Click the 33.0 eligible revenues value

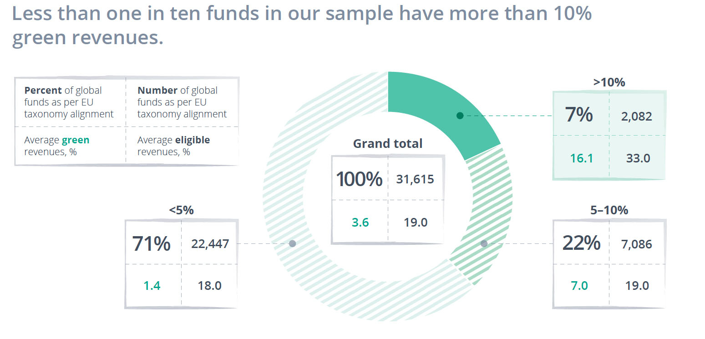pos(637,158)
